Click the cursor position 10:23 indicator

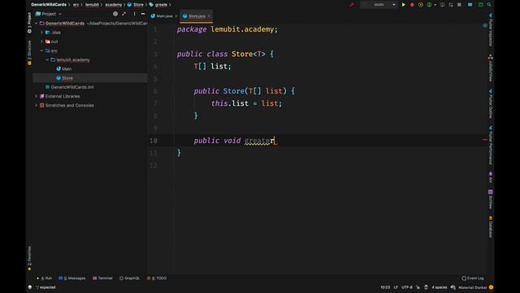(385, 287)
